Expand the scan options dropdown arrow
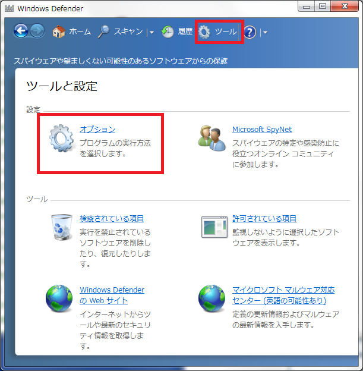Viewport: 363px width, 371px height. [152, 33]
